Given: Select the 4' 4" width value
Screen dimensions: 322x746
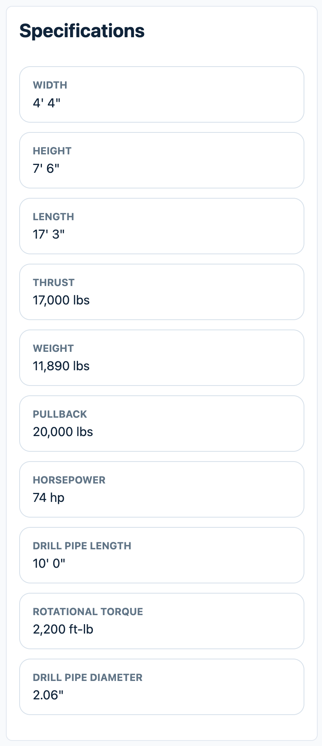Looking at the screenshot, I should coord(47,103).
